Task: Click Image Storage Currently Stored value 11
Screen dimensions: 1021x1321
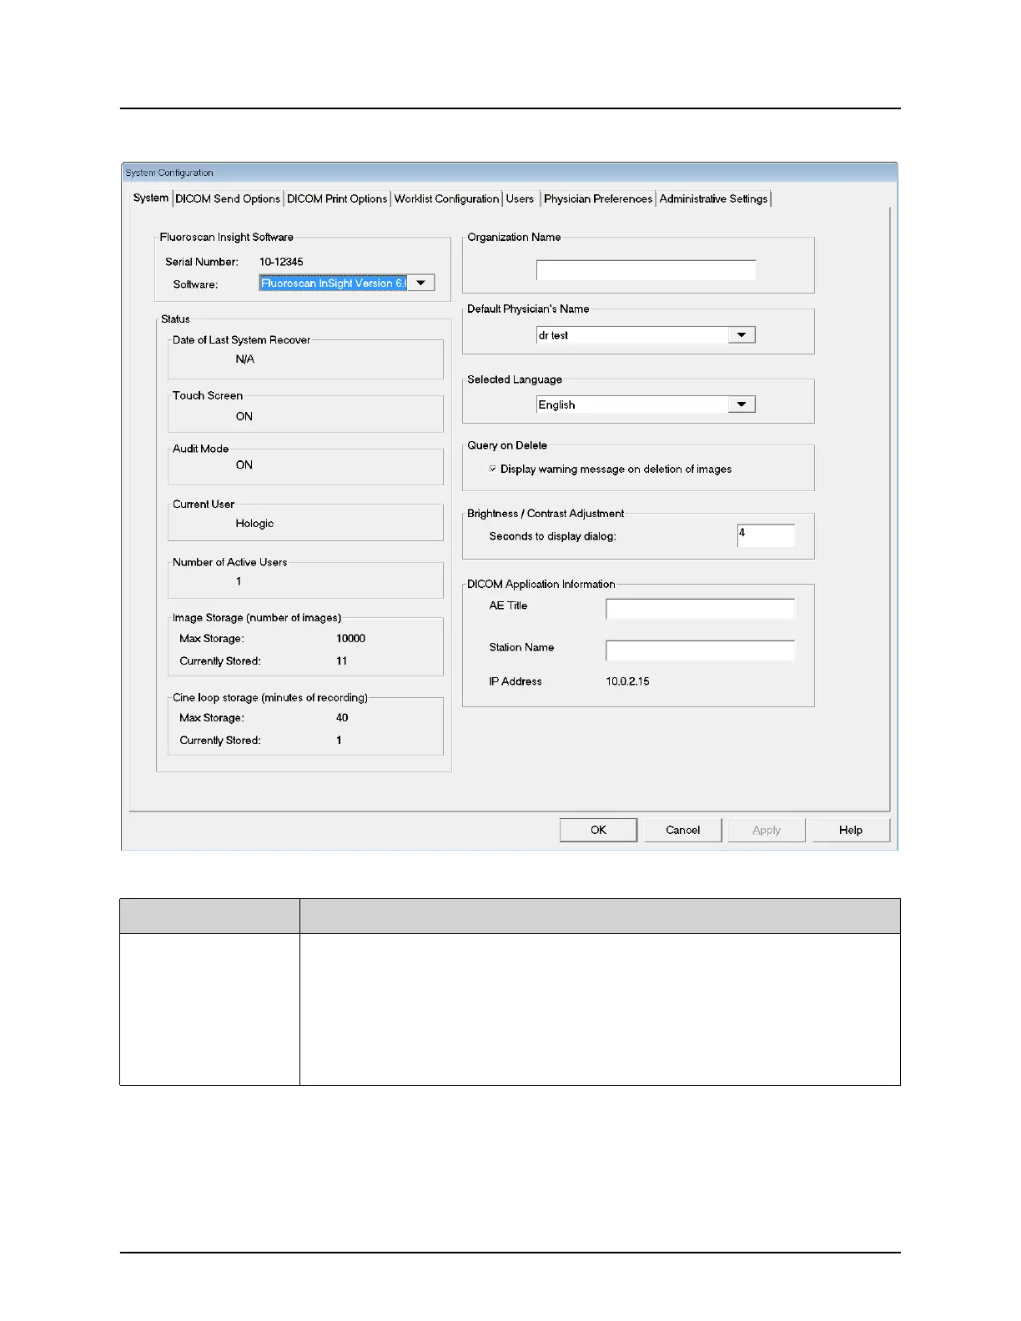Action: pos(341,660)
